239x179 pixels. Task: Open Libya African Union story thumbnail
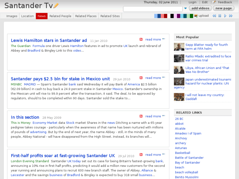(x=179, y=70)
